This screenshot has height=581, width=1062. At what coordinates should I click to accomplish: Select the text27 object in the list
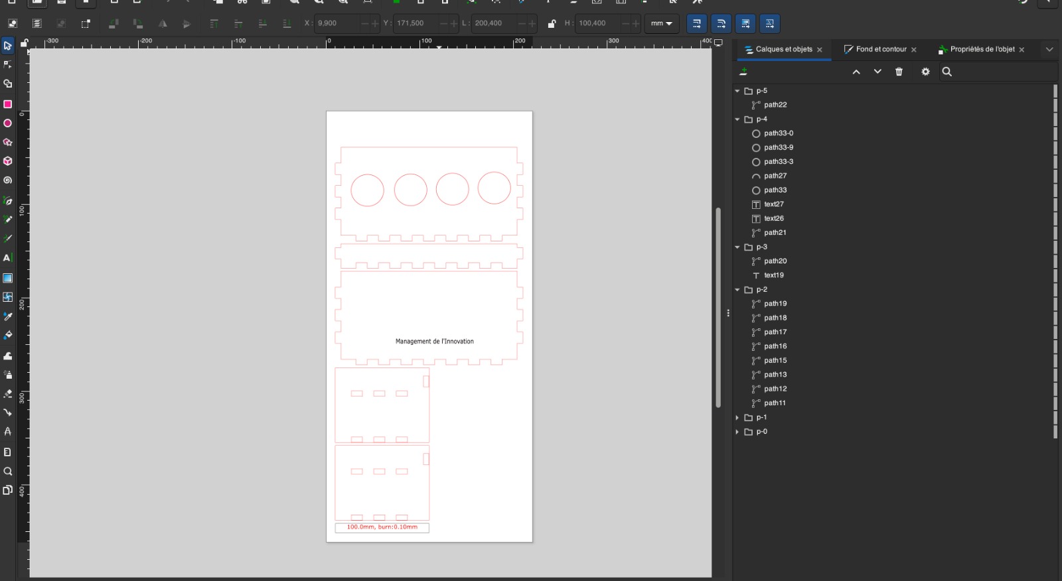tap(773, 204)
